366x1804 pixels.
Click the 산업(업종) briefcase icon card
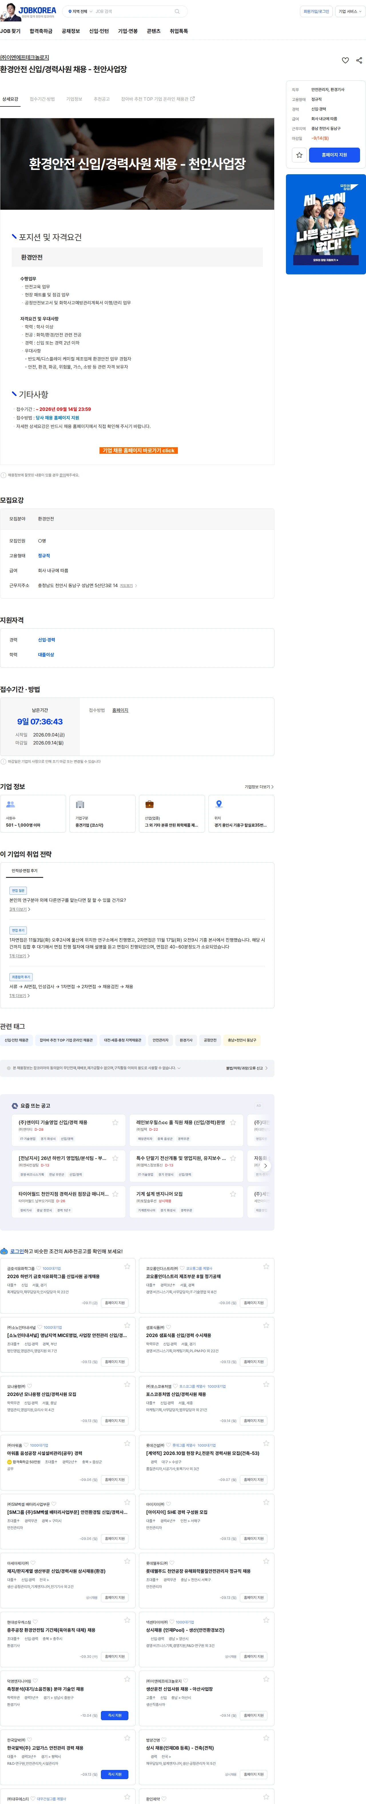[172, 814]
